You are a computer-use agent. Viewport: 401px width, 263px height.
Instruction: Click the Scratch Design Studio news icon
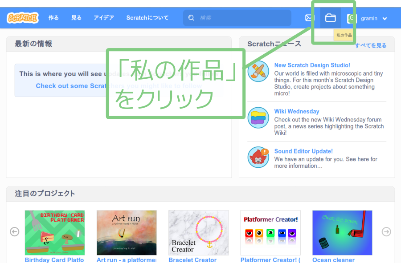258,71
